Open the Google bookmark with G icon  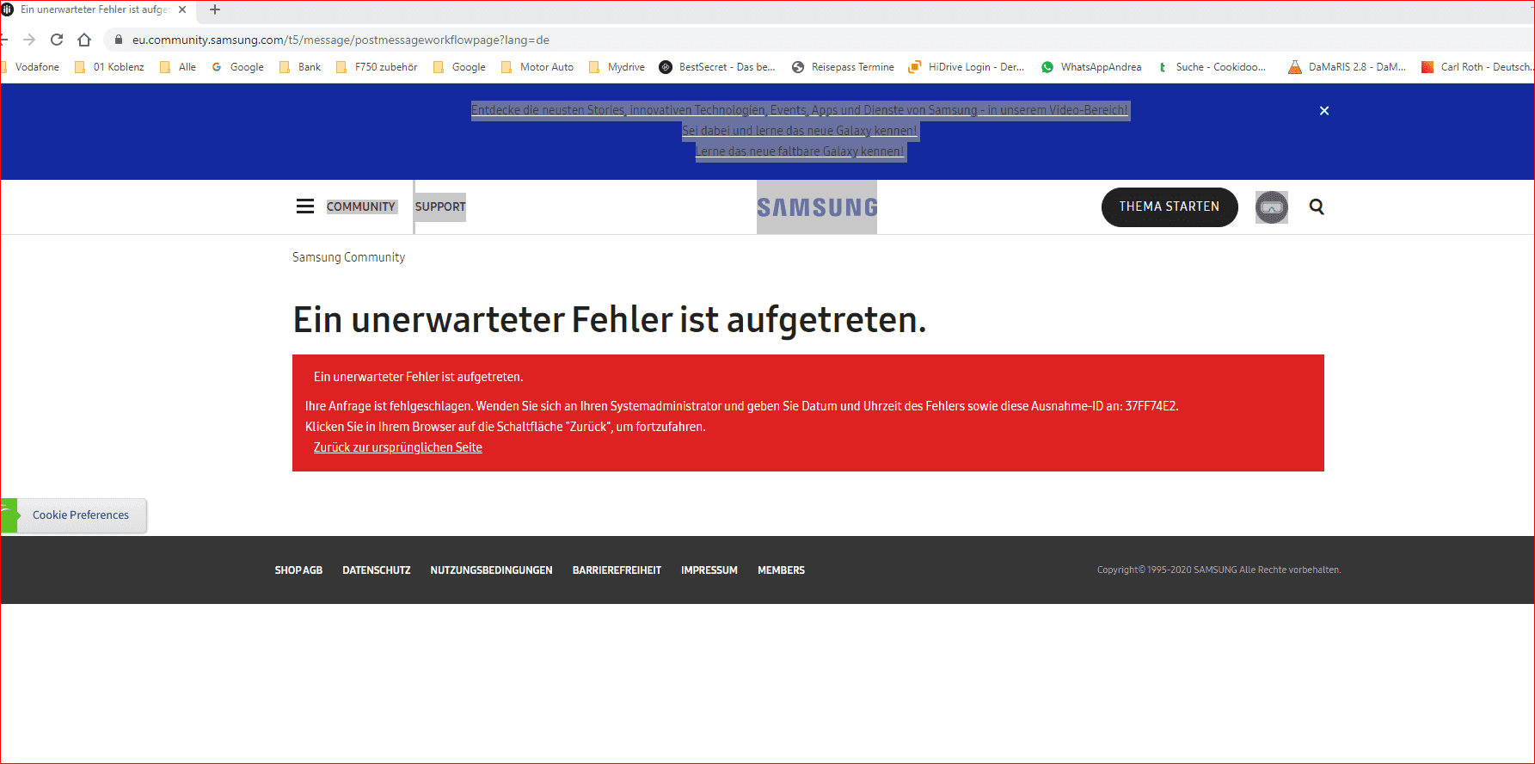pos(238,67)
